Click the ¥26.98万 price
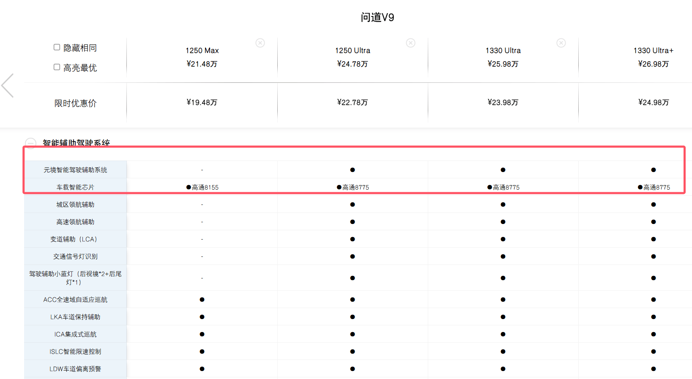Viewport: 692px width, 379px height. (654, 64)
